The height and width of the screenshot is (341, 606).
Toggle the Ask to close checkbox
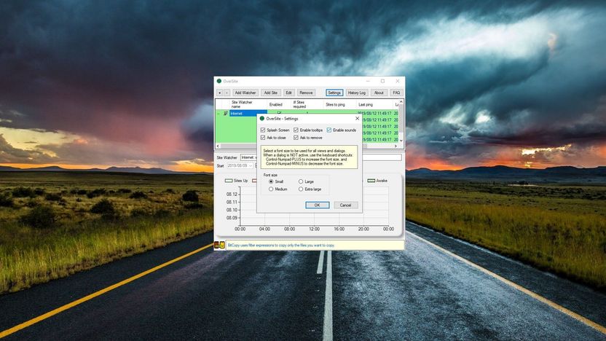263,138
